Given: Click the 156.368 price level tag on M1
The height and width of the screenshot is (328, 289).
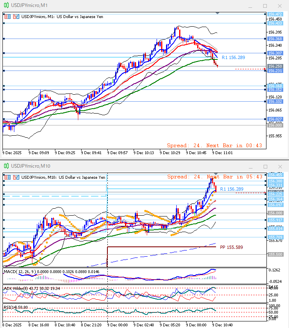Looking at the screenshot, I should 275,39.
